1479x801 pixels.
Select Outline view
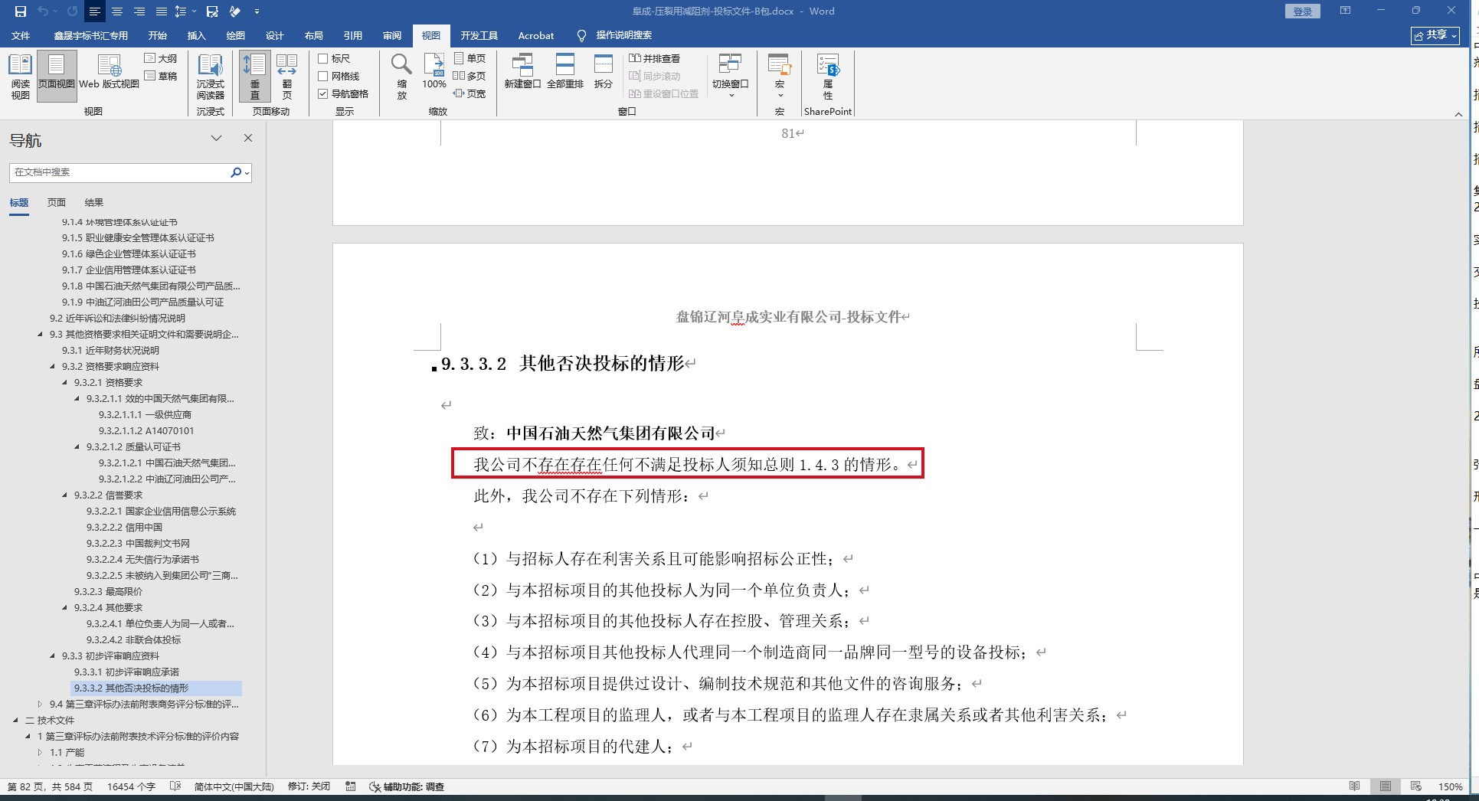click(x=161, y=58)
